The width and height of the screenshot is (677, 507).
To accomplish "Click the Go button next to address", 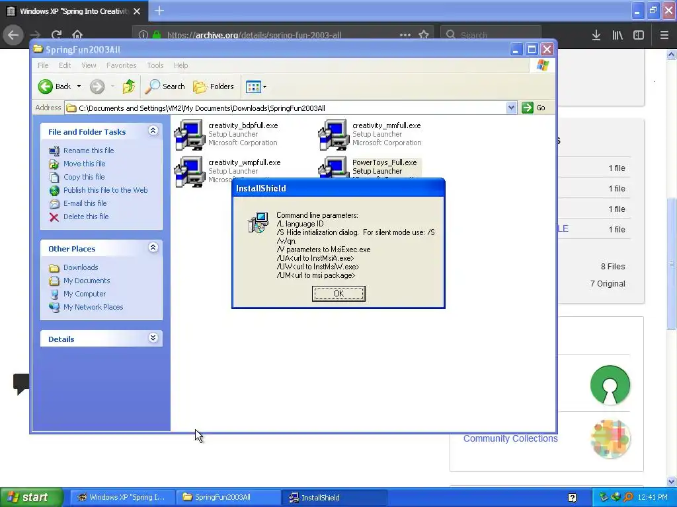I will point(534,108).
